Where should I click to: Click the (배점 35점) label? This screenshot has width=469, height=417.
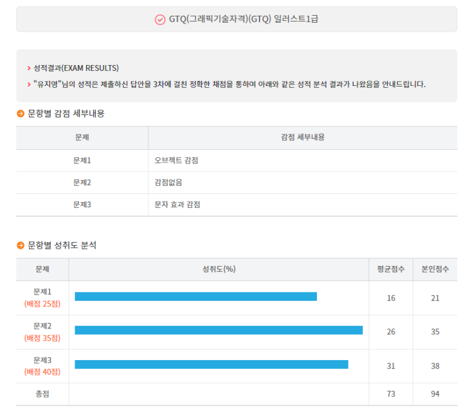coord(42,338)
